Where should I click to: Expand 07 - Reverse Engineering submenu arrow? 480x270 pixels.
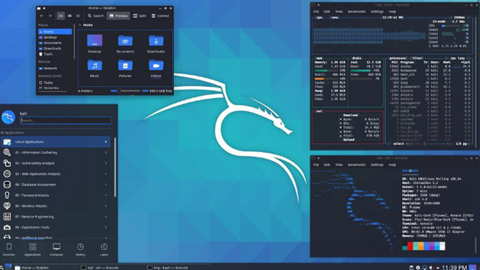point(106,217)
